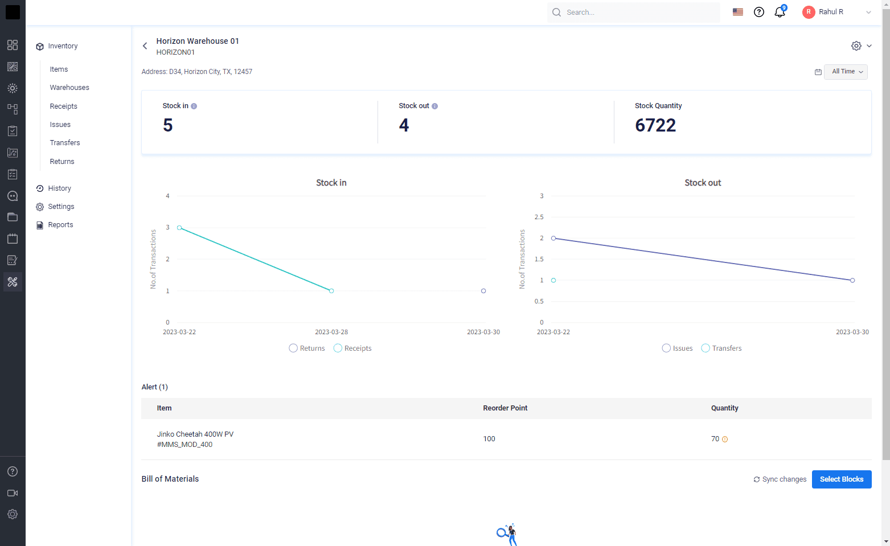This screenshot has width=890, height=546.
Task: Open Receipts in the inventory menu
Action: (x=63, y=106)
